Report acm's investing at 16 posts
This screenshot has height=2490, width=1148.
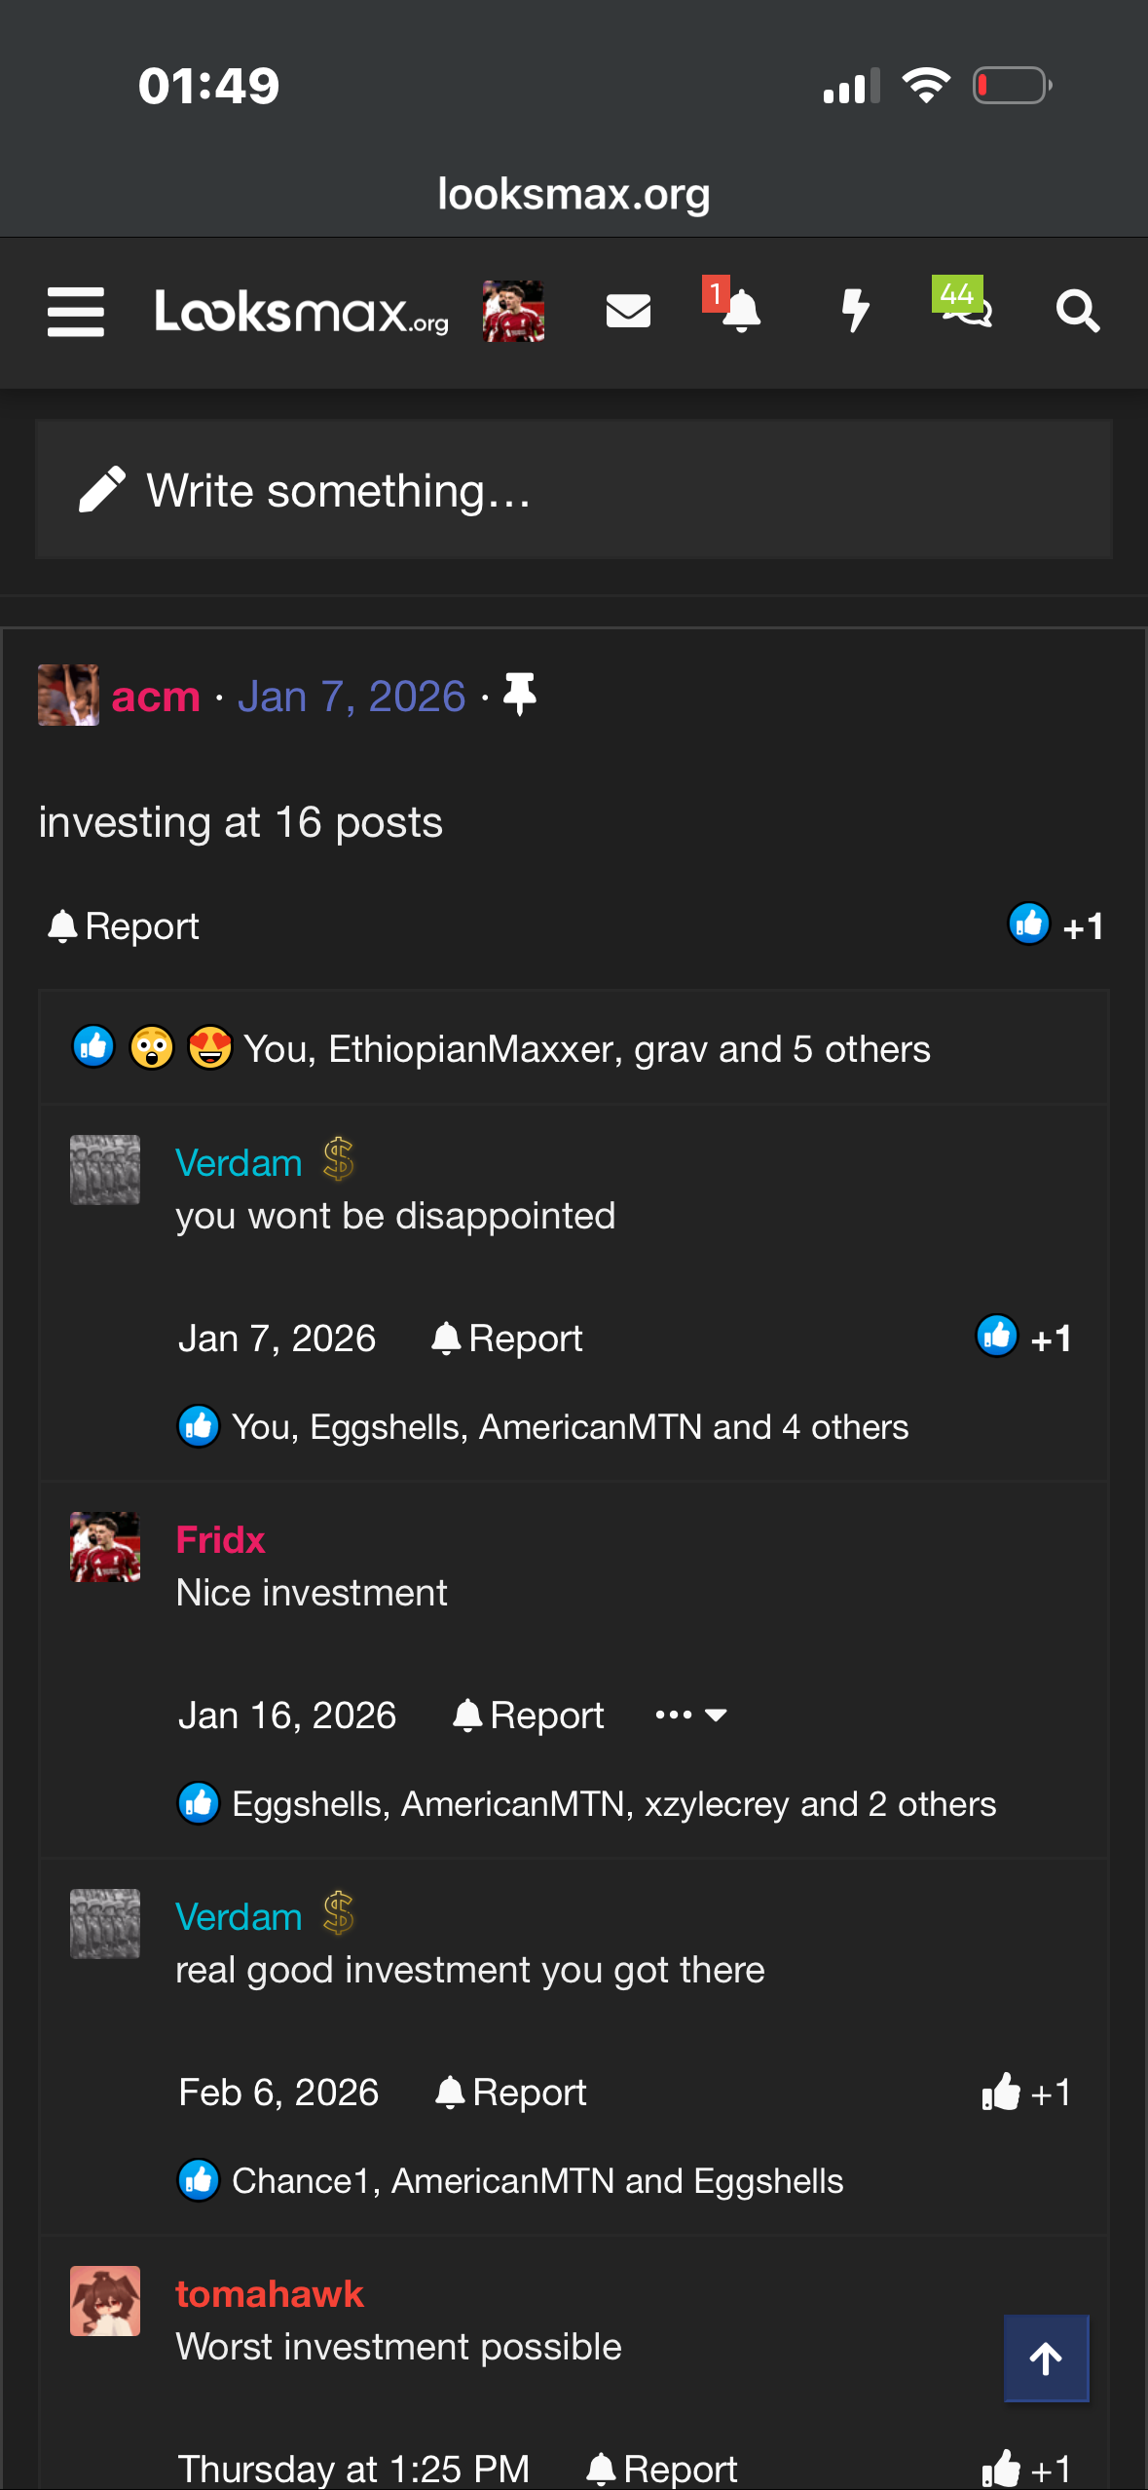click(x=124, y=925)
